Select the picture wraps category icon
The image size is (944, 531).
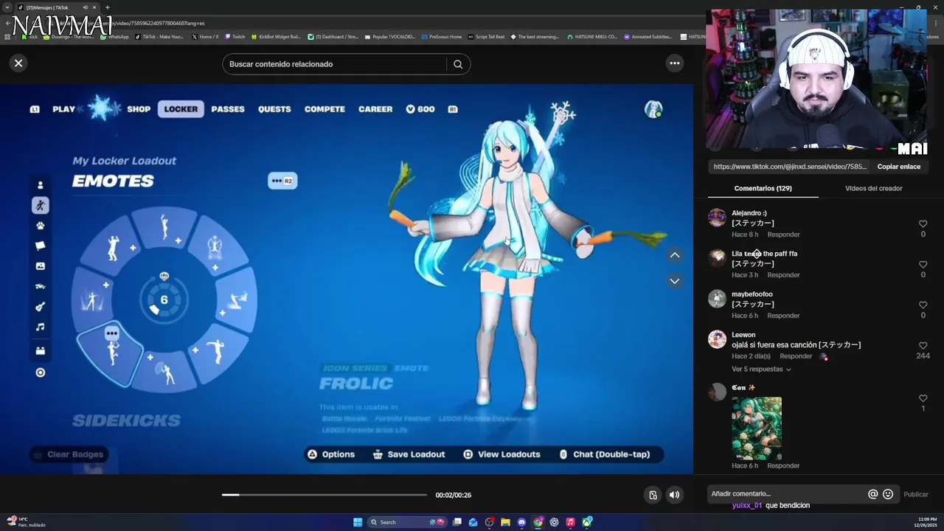pos(41,266)
